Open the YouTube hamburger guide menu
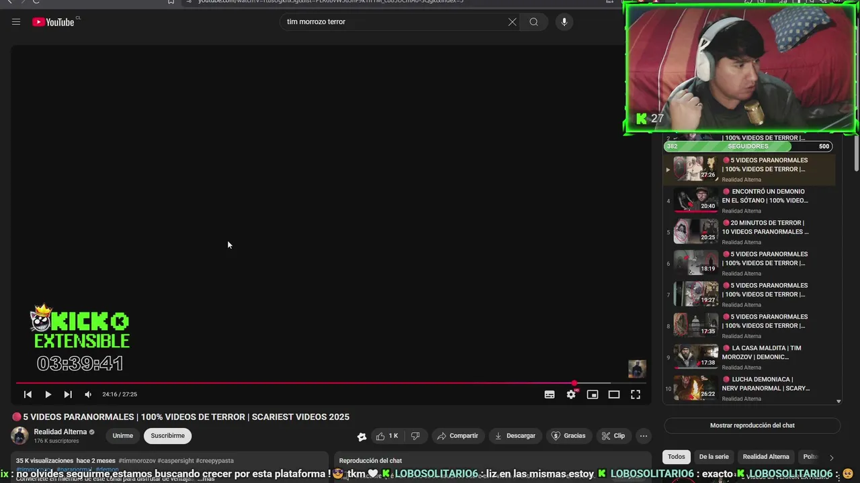 point(16,21)
